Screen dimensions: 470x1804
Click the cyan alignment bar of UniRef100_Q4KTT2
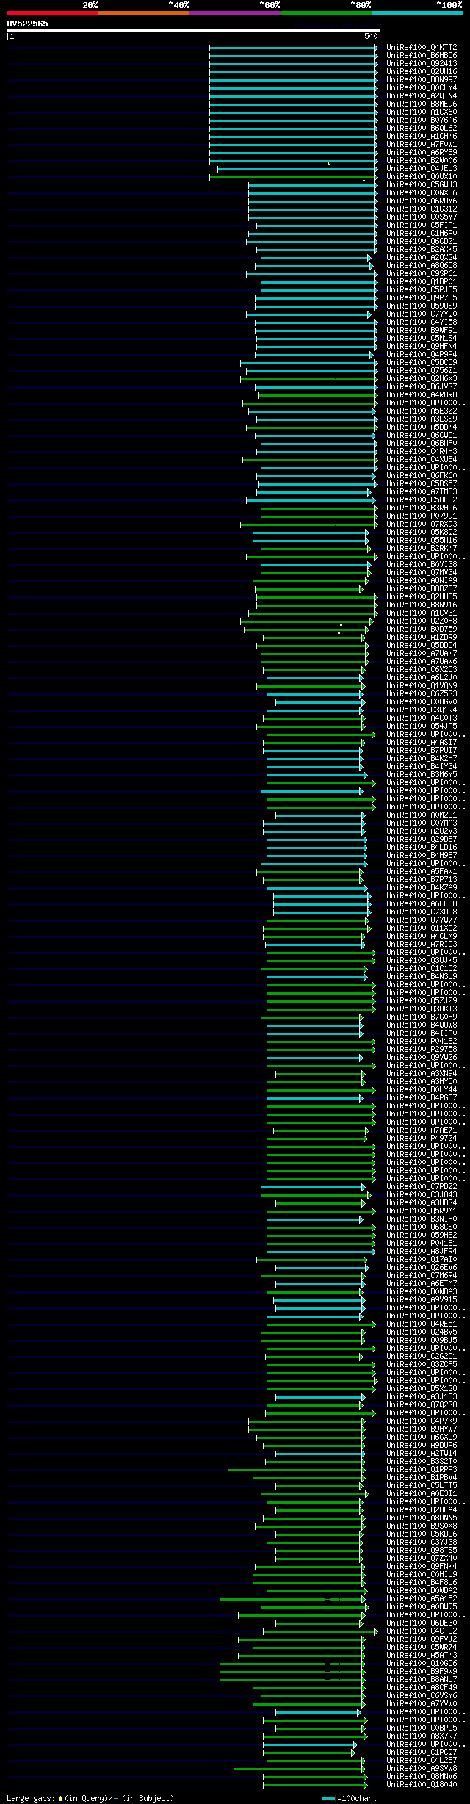pos(294,47)
